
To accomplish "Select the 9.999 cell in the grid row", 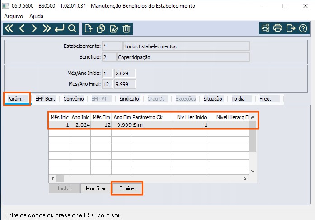I will [x=122, y=125].
